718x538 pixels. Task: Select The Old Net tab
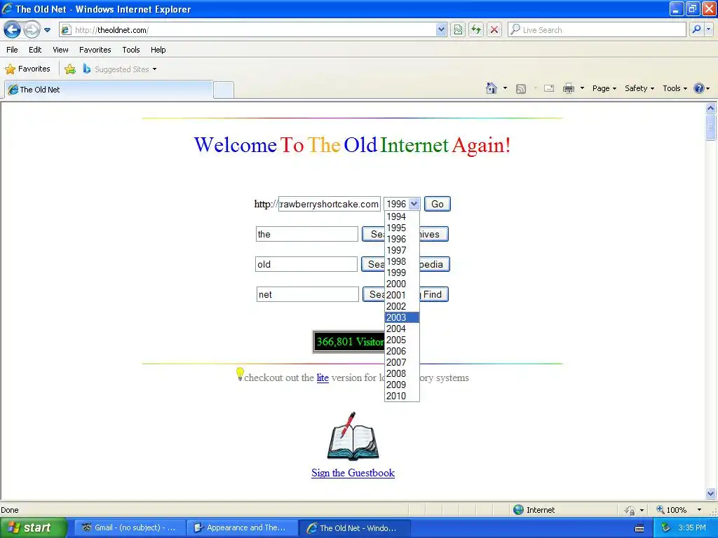109,90
